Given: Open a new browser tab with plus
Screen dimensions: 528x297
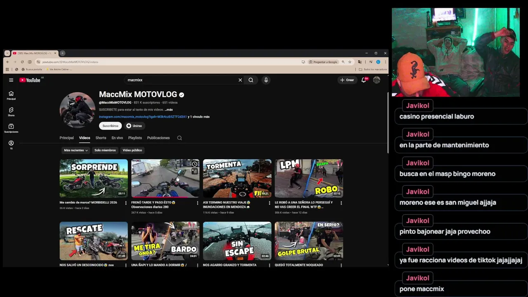Looking at the screenshot, I should [x=62, y=53].
